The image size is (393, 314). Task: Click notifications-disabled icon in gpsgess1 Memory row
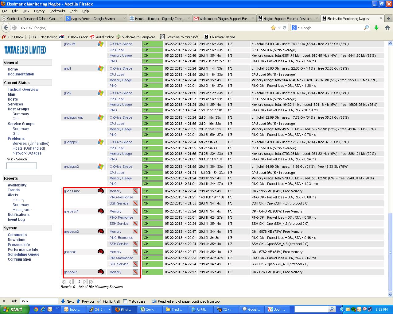135,211
